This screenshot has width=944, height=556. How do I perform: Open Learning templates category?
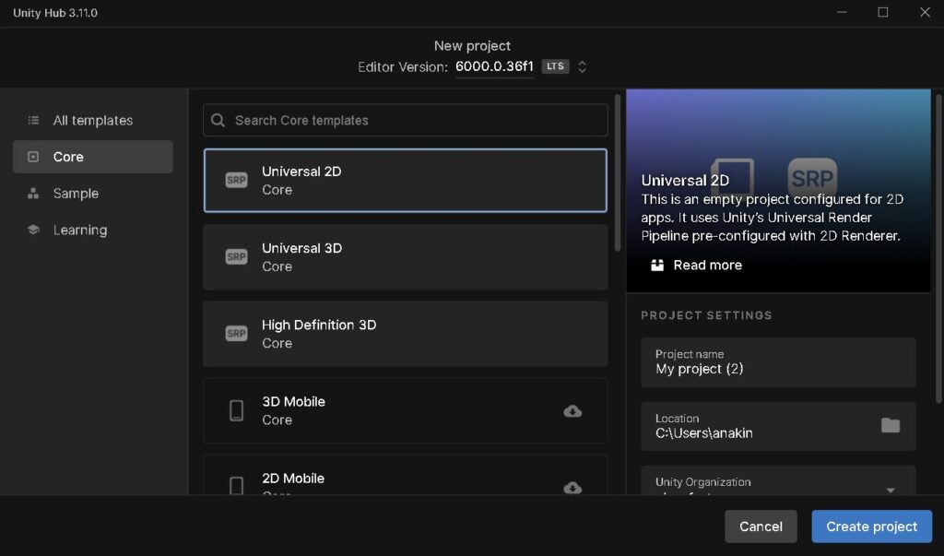[93, 230]
